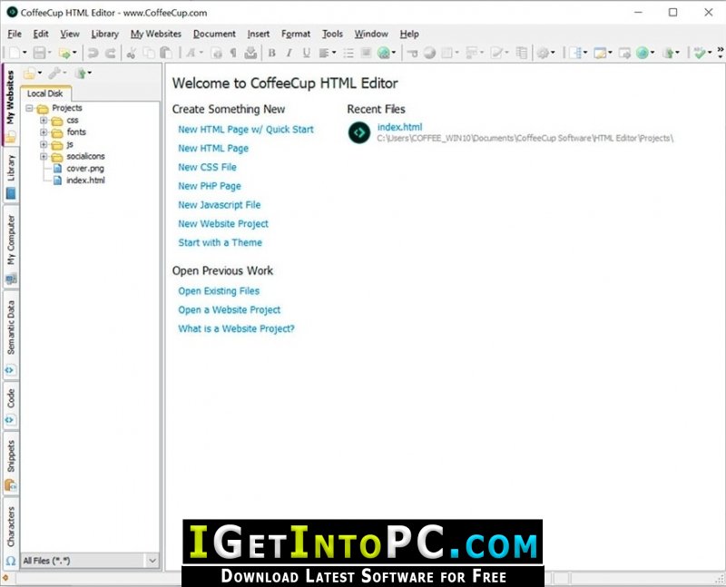
Task: Select index.html in the file tree
Action: (85, 181)
